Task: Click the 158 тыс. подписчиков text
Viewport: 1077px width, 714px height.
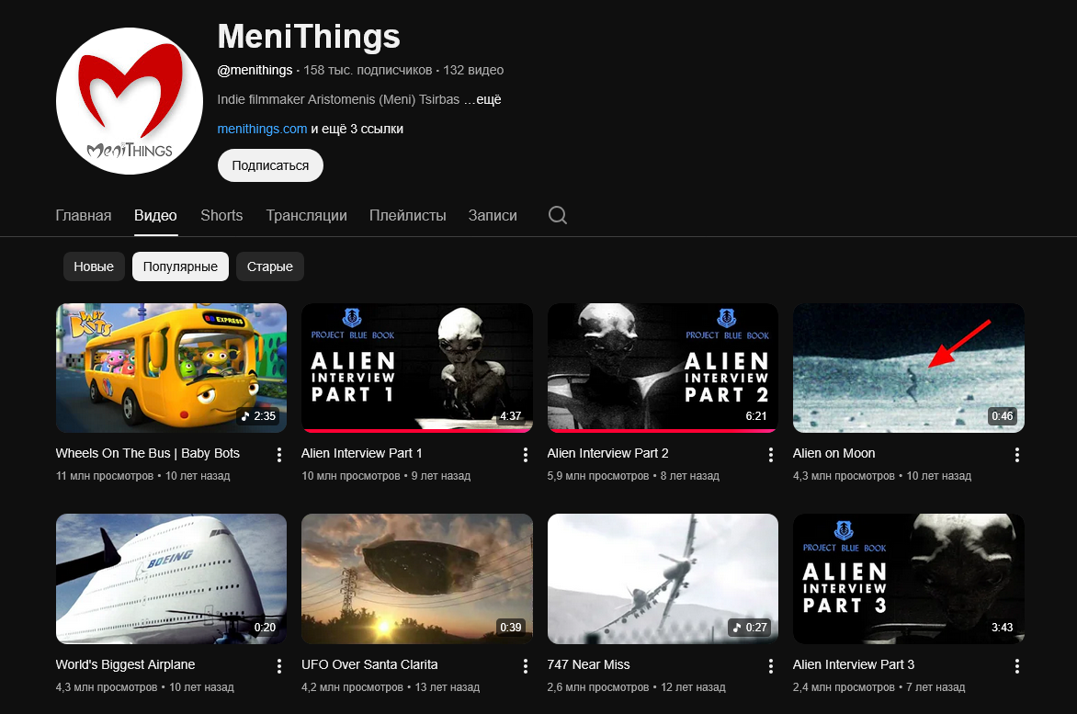Action: [368, 70]
